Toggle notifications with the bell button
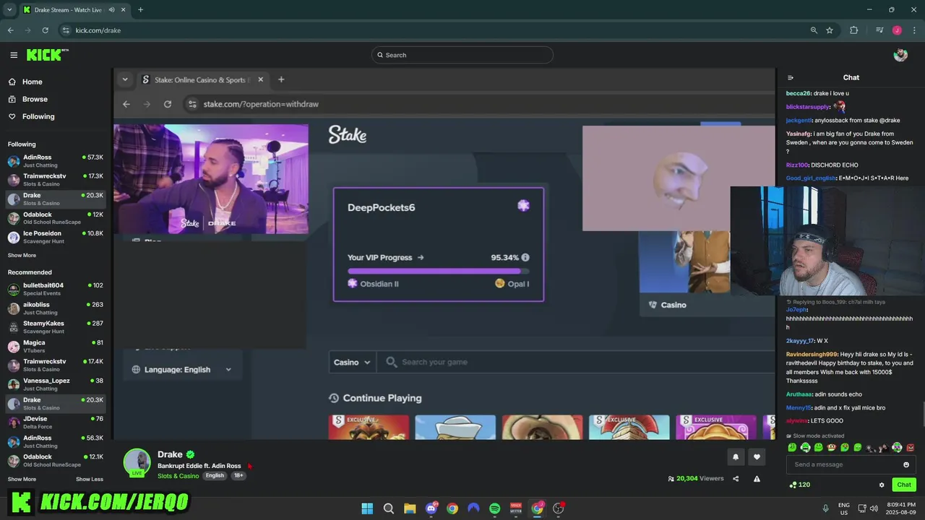The image size is (925, 520). pyautogui.click(x=736, y=456)
